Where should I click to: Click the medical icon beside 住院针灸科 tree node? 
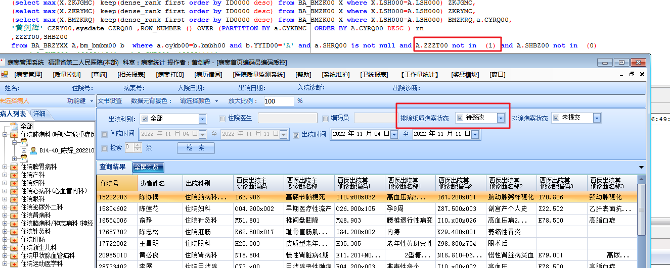(x=15, y=231)
